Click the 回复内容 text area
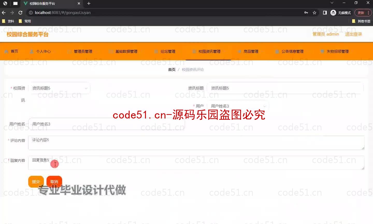This screenshot has height=224, width=373. pyautogui.click(x=196, y=163)
